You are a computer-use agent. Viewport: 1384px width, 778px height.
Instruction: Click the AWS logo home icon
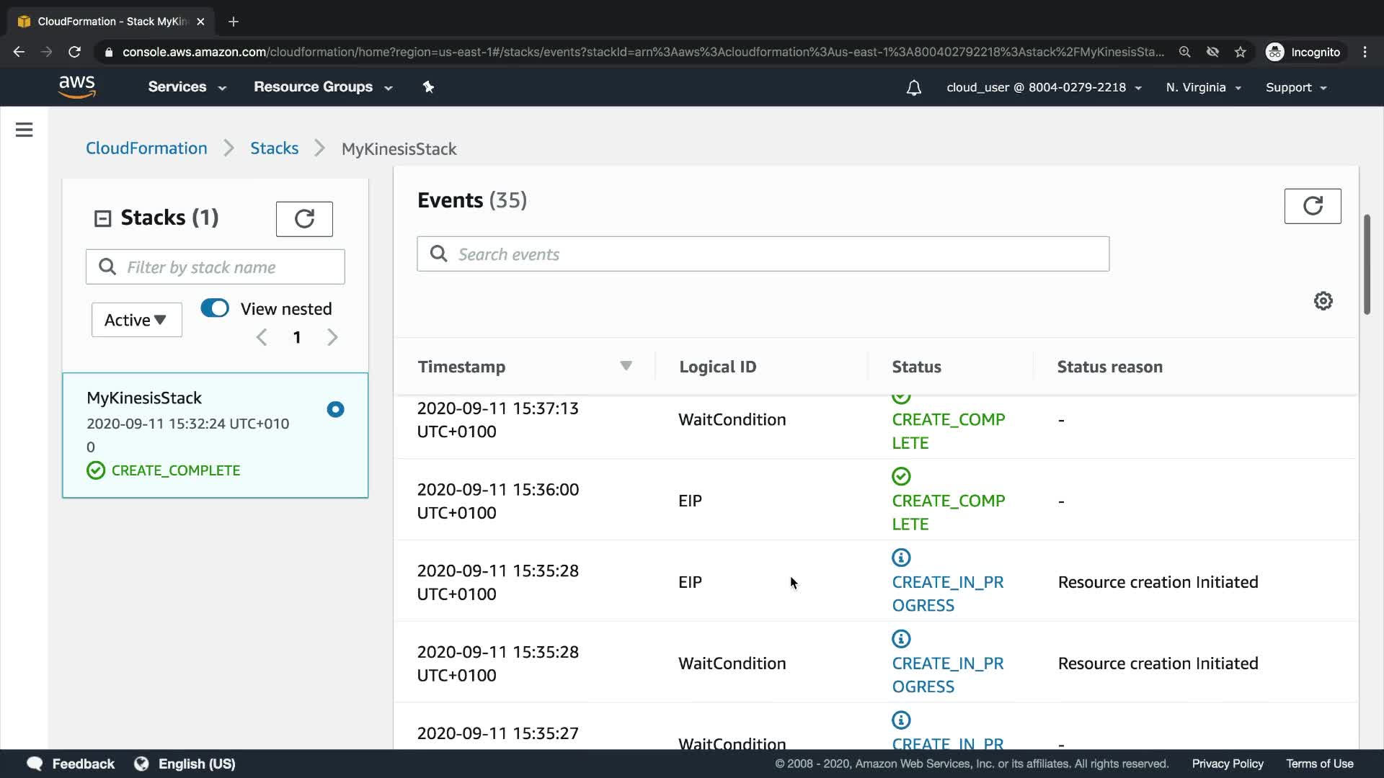(x=76, y=87)
